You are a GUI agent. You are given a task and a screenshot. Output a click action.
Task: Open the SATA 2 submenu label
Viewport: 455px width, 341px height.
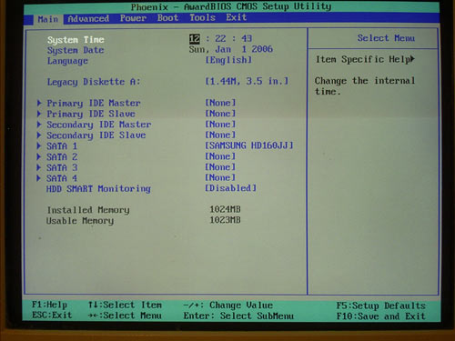click(62, 156)
